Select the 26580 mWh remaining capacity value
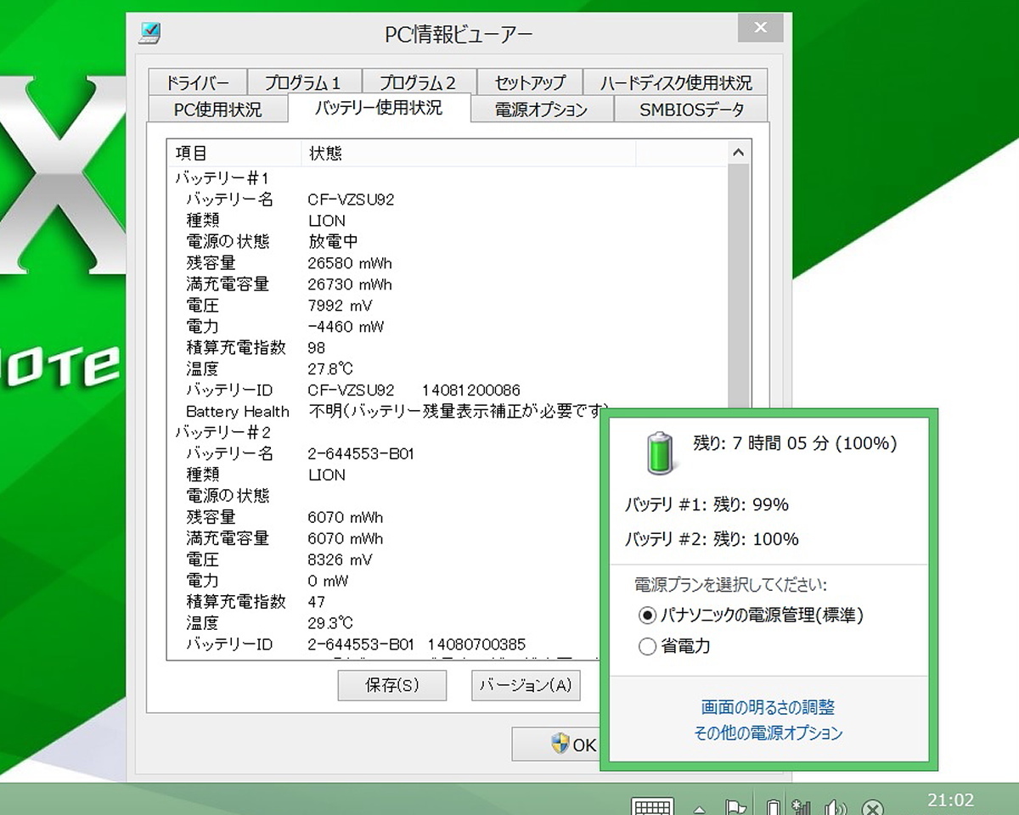Image resolution: width=1019 pixels, height=815 pixels. (350, 263)
